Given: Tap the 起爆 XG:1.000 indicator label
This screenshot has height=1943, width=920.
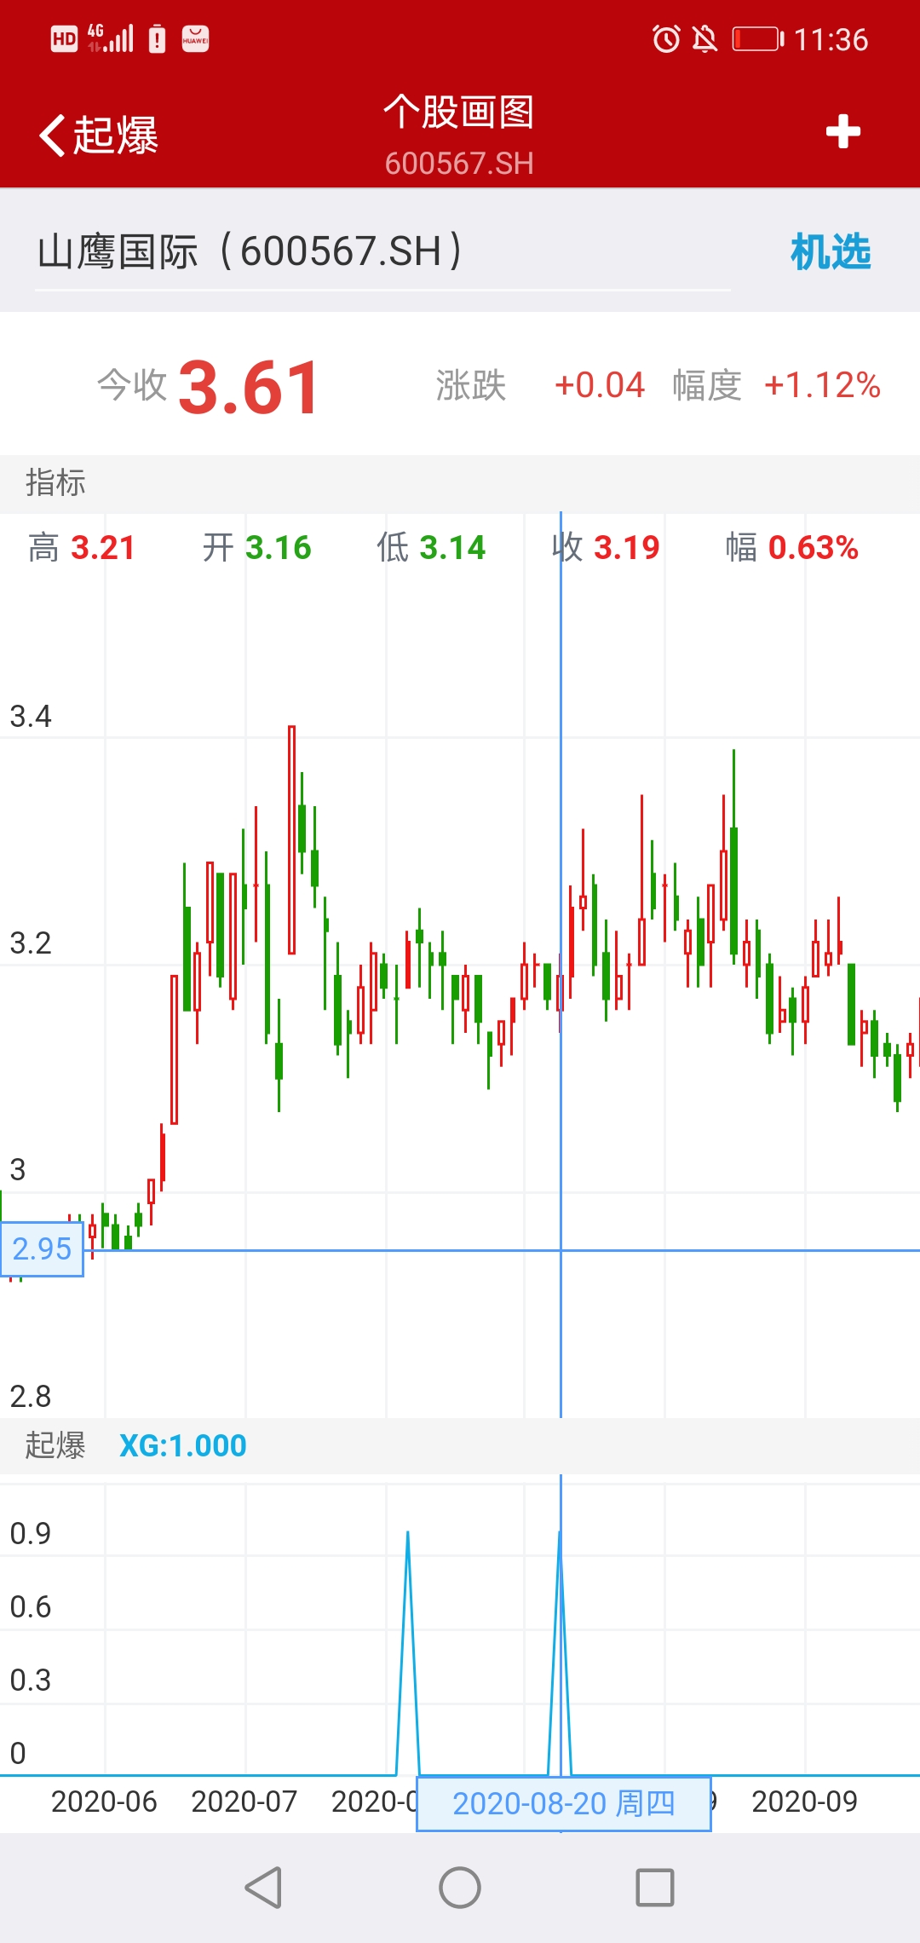Looking at the screenshot, I should 136,1445.
